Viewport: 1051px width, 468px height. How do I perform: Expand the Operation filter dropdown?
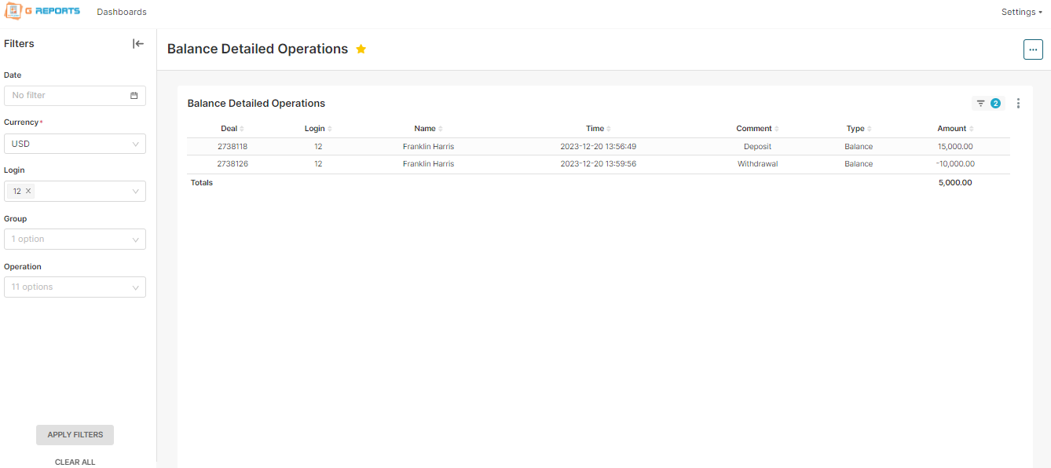coord(135,287)
